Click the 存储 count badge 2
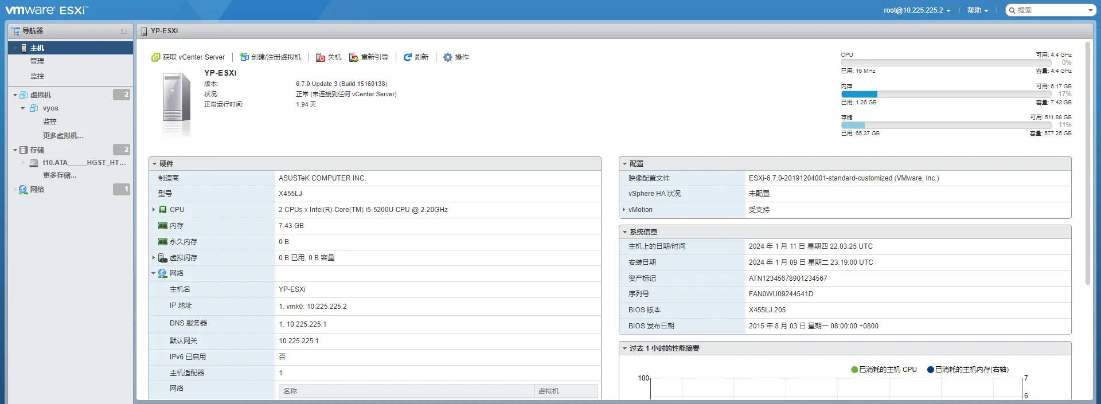The height and width of the screenshot is (404, 1101). [122, 150]
